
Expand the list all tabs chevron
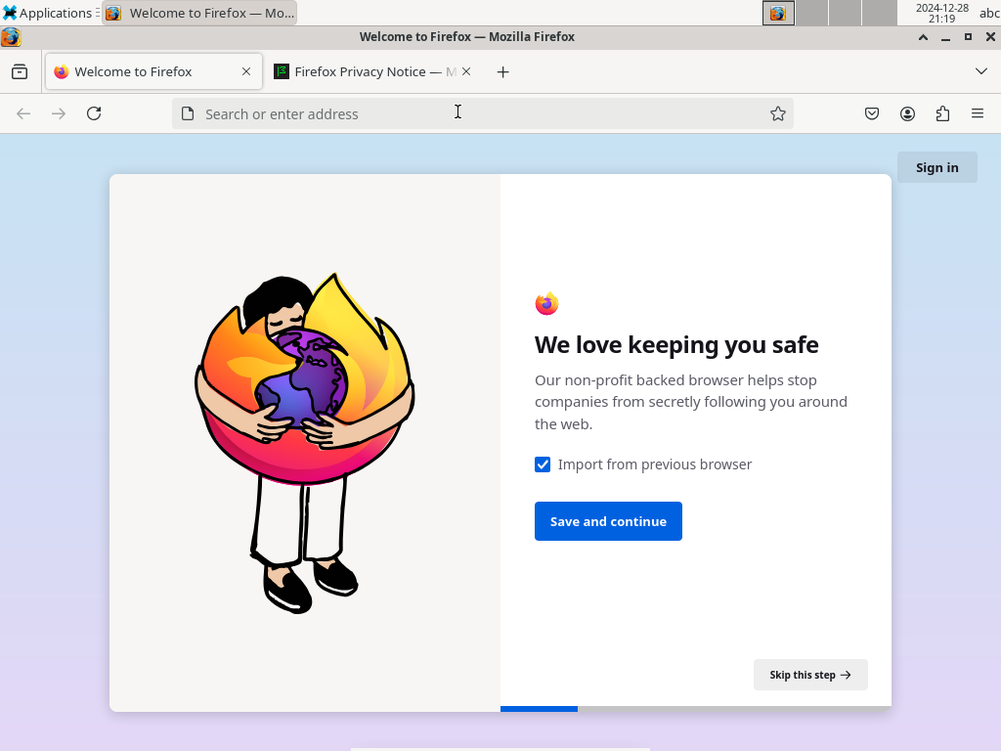[981, 71]
